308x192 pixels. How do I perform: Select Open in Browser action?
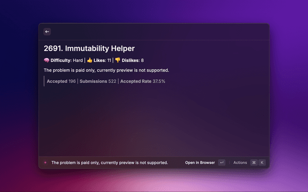(200, 163)
